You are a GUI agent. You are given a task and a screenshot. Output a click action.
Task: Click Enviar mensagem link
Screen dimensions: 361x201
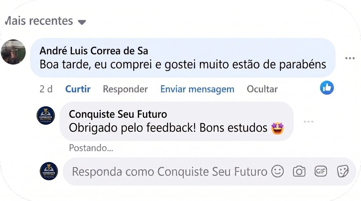pyautogui.click(x=197, y=89)
